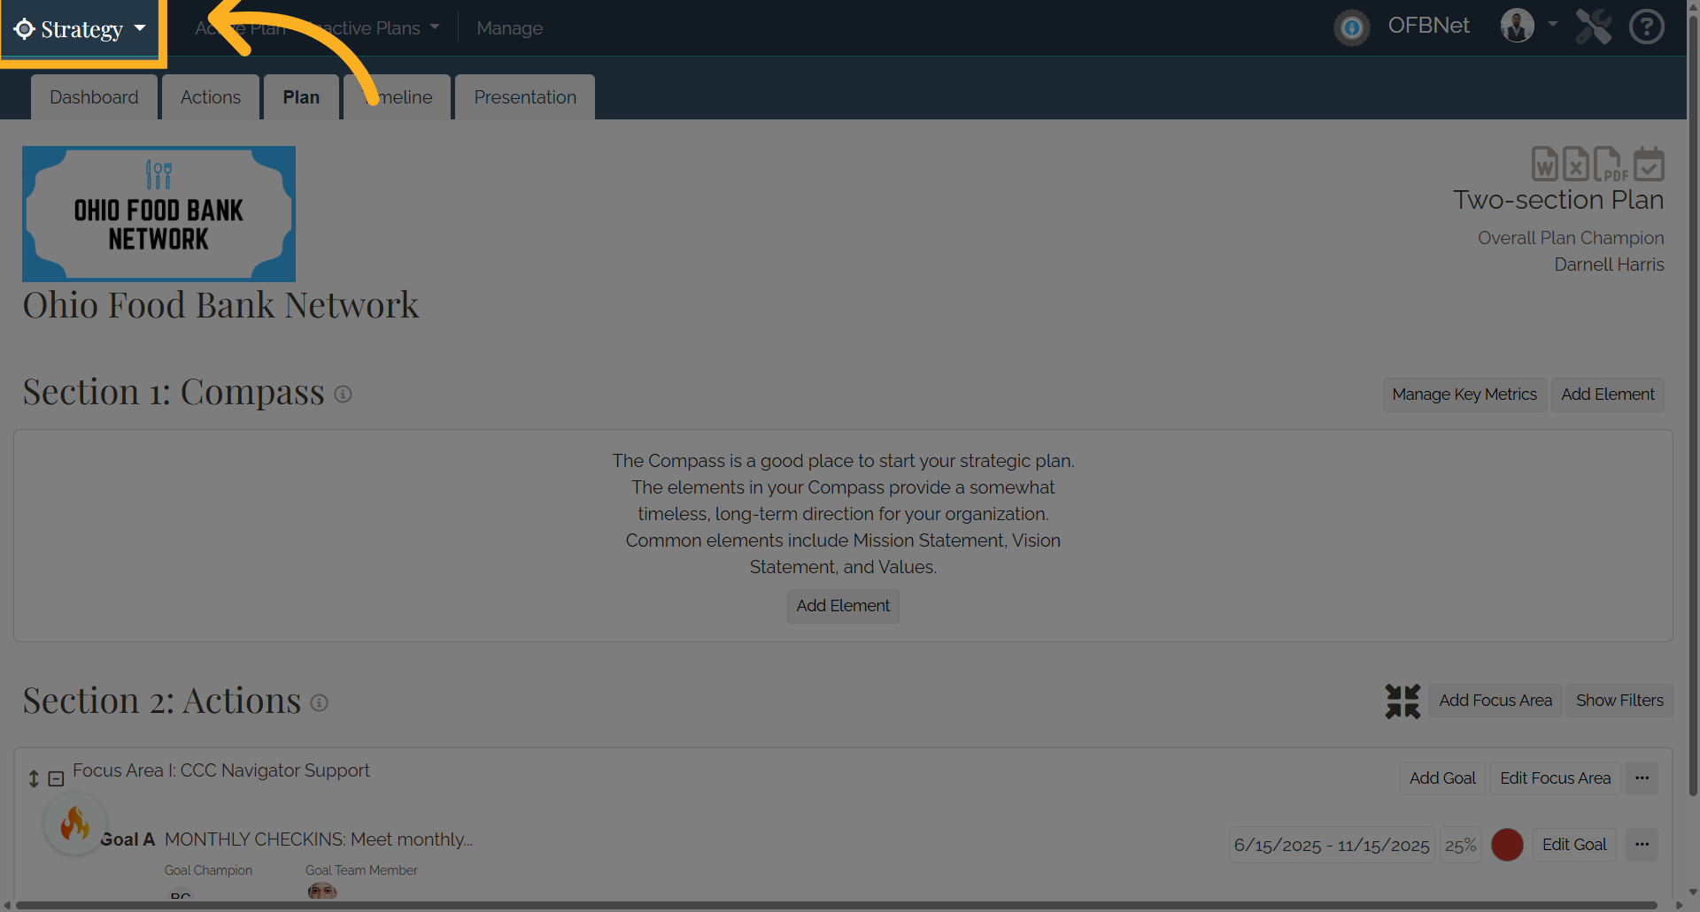1700x912 pixels.
Task: Reorder Focus Area I with up-down arrow icon
Action: point(34,778)
